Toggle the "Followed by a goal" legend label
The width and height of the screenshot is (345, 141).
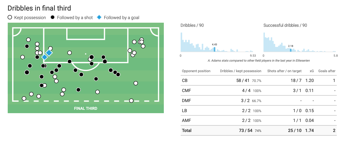coord(121,18)
